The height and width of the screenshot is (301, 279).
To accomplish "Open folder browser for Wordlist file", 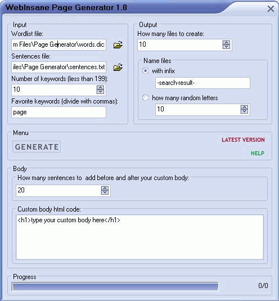I will tap(118, 44).
